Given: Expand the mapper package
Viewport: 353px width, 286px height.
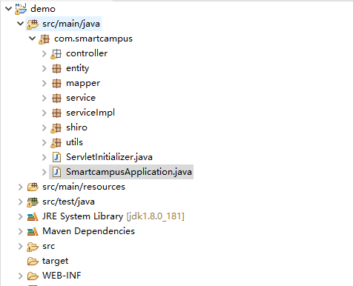Looking at the screenshot, I should pos(44,83).
